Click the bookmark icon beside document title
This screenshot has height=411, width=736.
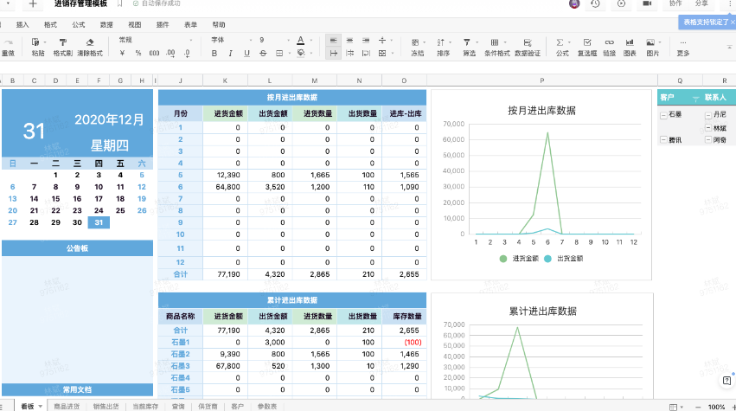pyautogui.click(x=120, y=3)
